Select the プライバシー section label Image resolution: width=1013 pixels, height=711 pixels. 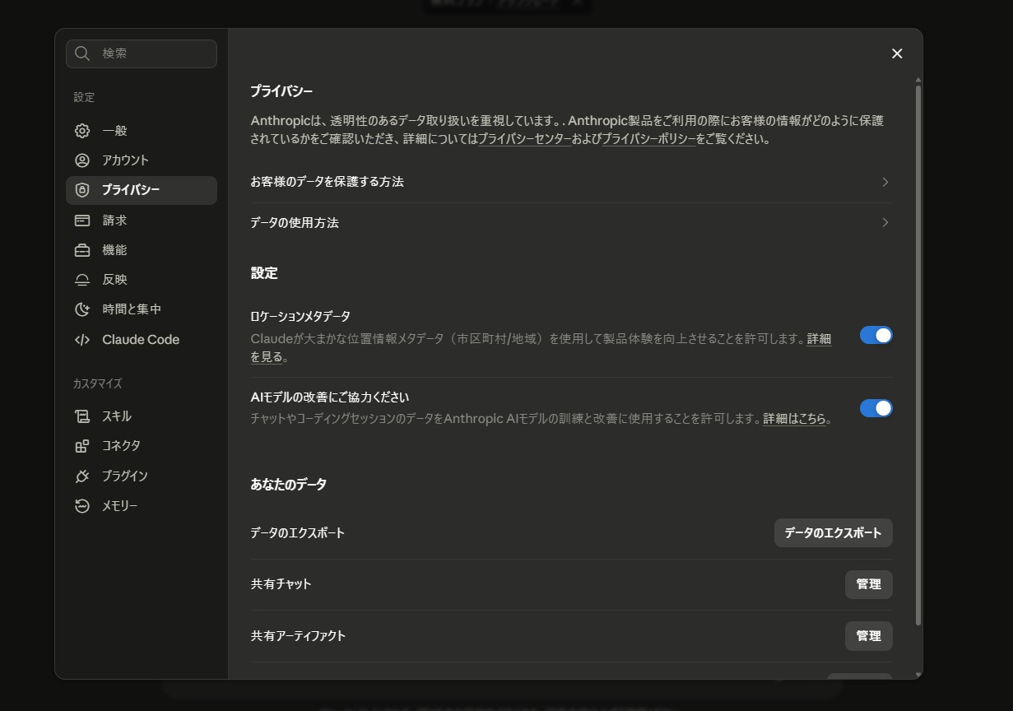[131, 190]
